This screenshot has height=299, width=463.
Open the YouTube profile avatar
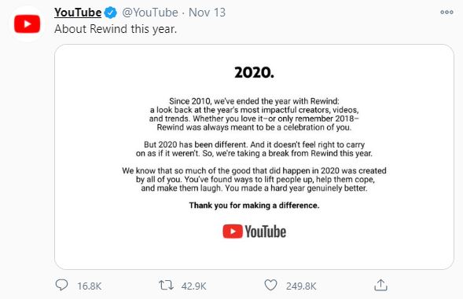(28, 24)
